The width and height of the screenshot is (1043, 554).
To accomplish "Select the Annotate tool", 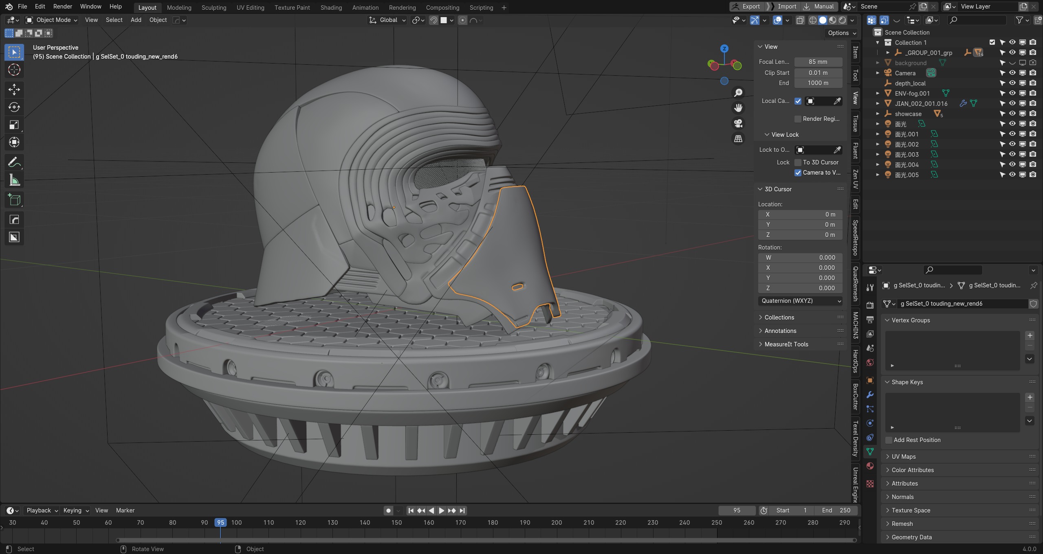I will click(14, 162).
